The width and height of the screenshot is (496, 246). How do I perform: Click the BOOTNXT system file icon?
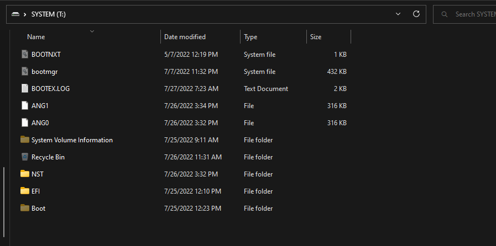[24, 55]
